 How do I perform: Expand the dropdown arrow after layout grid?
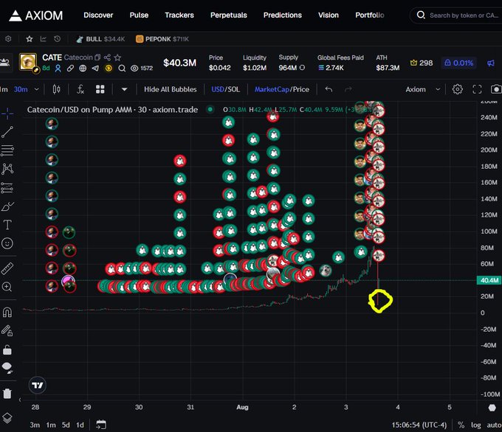coord(125,89)
